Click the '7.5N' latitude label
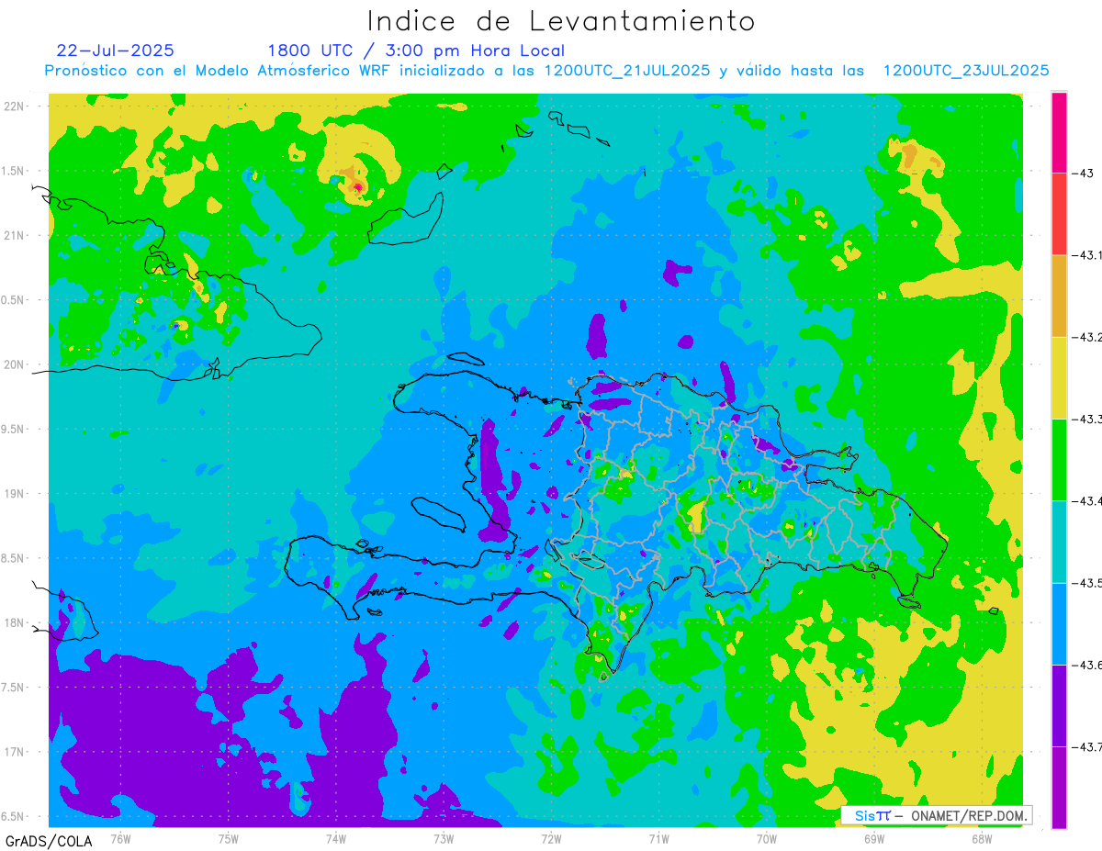Viewport: 1102px width, 851px height. click(12, 688)
